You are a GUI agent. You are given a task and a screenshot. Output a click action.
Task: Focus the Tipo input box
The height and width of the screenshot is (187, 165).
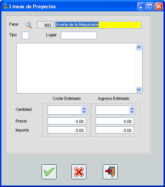tap(25, 35)
